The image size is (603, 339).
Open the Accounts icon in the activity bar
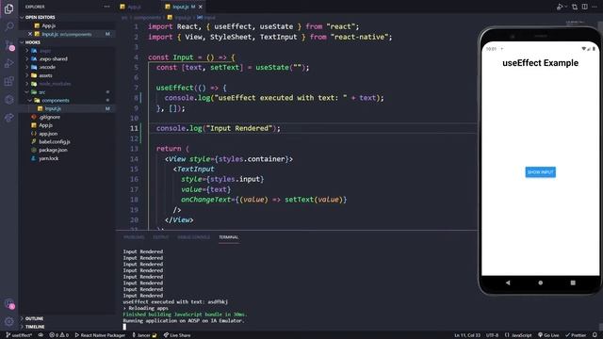tap(8, 304)
